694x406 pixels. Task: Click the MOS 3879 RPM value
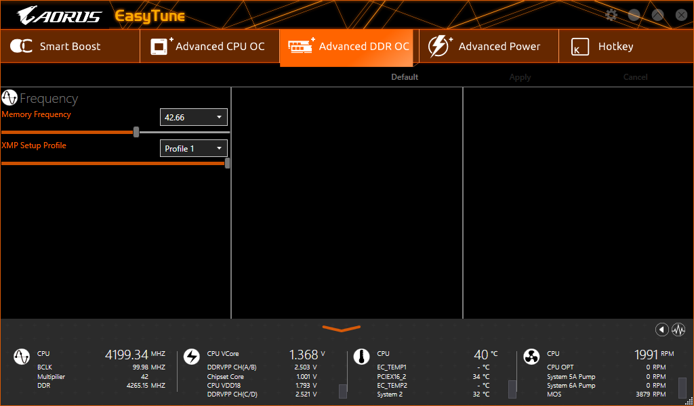pos(651,394)
